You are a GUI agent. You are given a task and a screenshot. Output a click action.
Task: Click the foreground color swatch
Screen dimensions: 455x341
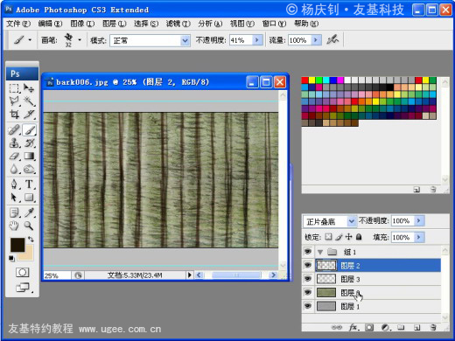tap(17, 245)
